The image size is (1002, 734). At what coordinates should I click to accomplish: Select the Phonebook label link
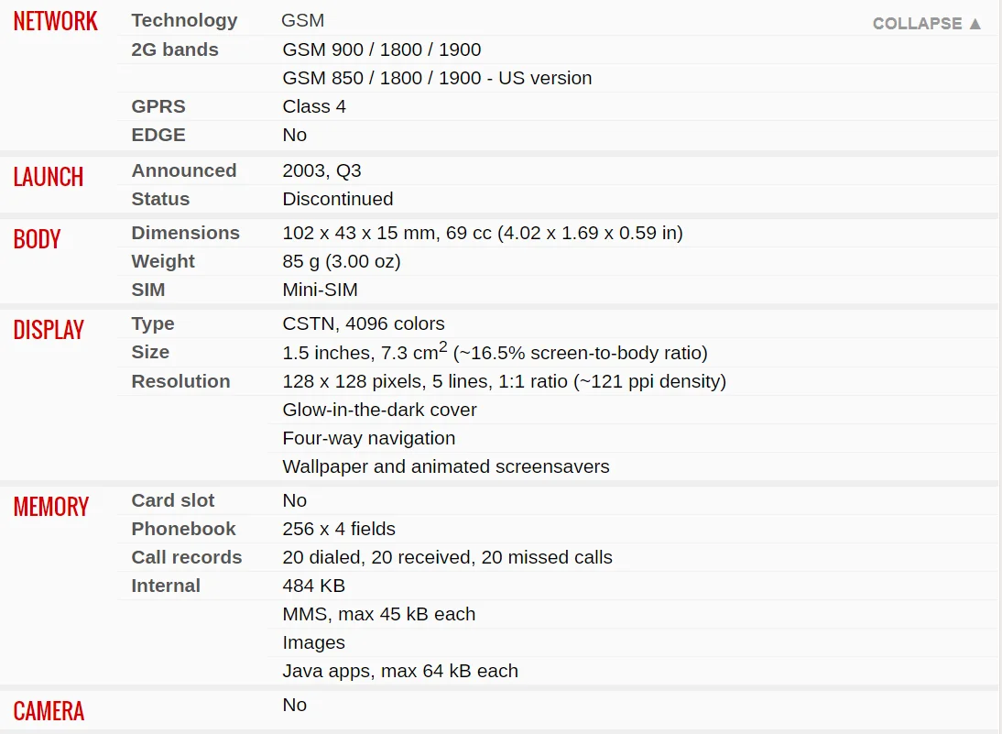click(x=183, y=529)
